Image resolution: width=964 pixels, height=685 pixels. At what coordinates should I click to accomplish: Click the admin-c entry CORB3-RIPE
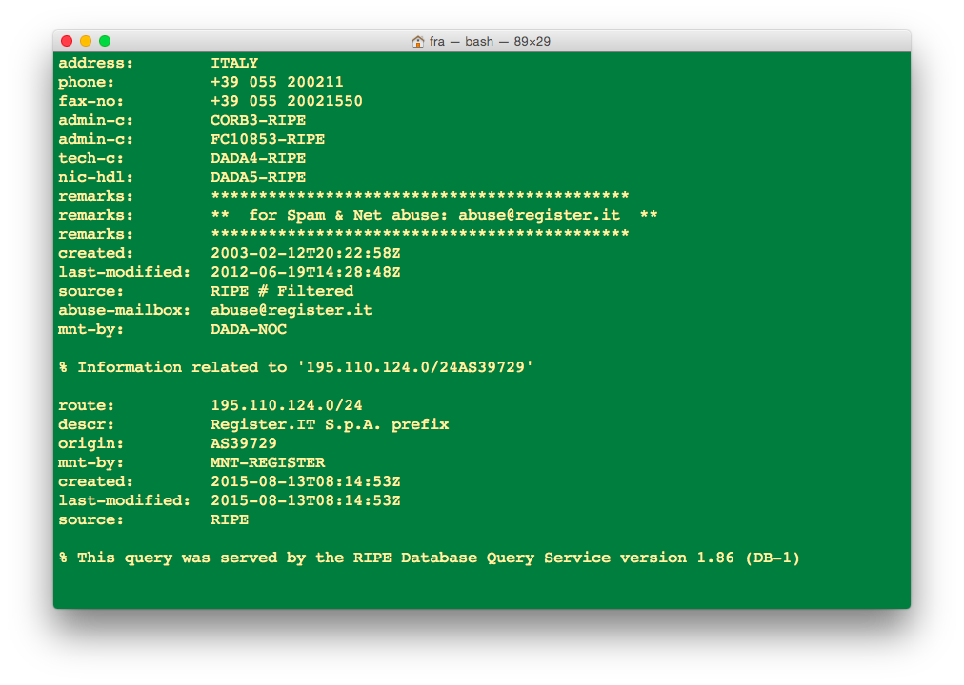click(257, 119)
